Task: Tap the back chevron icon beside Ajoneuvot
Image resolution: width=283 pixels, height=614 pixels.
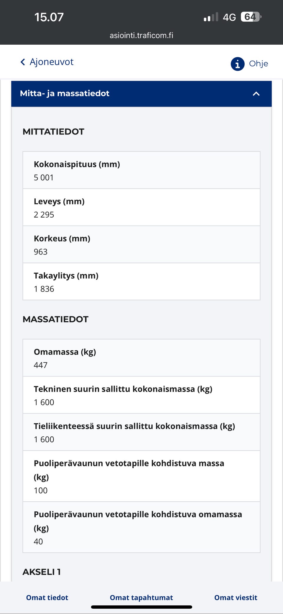Action: [x=23, y=62]
